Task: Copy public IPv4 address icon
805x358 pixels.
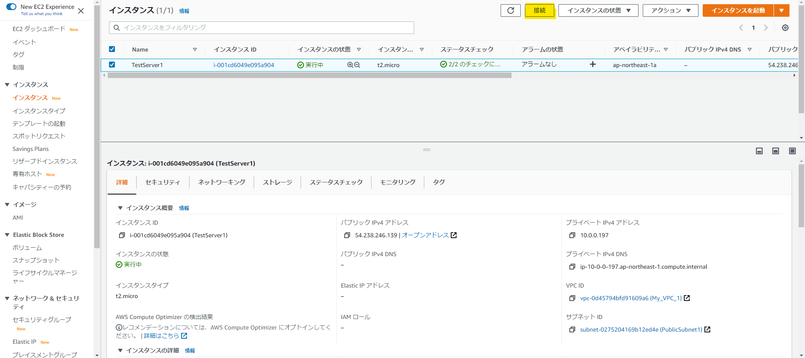Action: [347, 235]
